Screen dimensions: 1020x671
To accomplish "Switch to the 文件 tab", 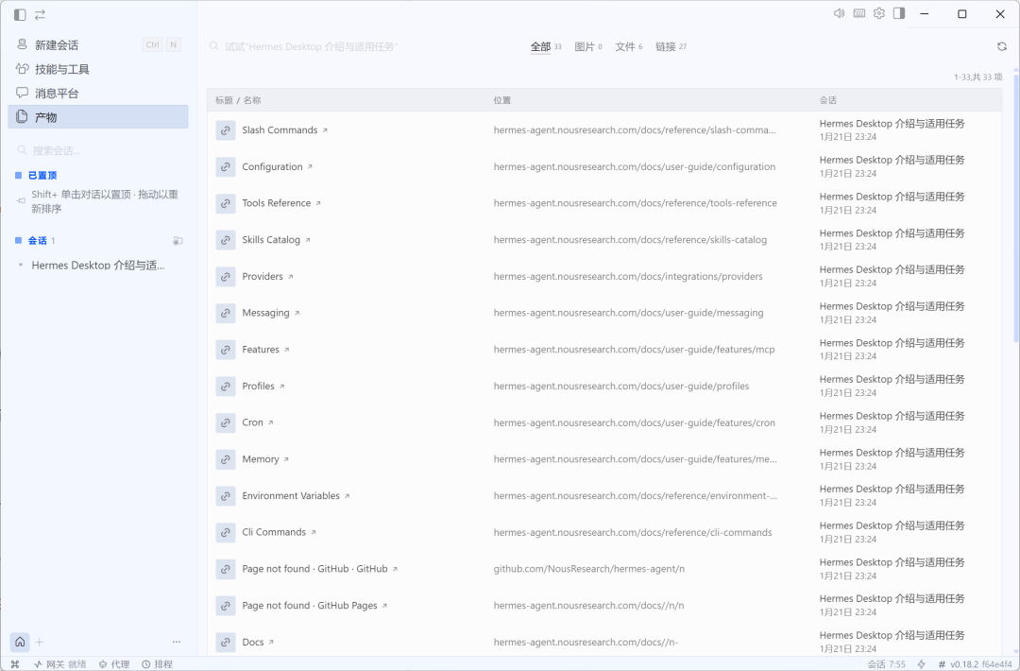I will [628, 46].
